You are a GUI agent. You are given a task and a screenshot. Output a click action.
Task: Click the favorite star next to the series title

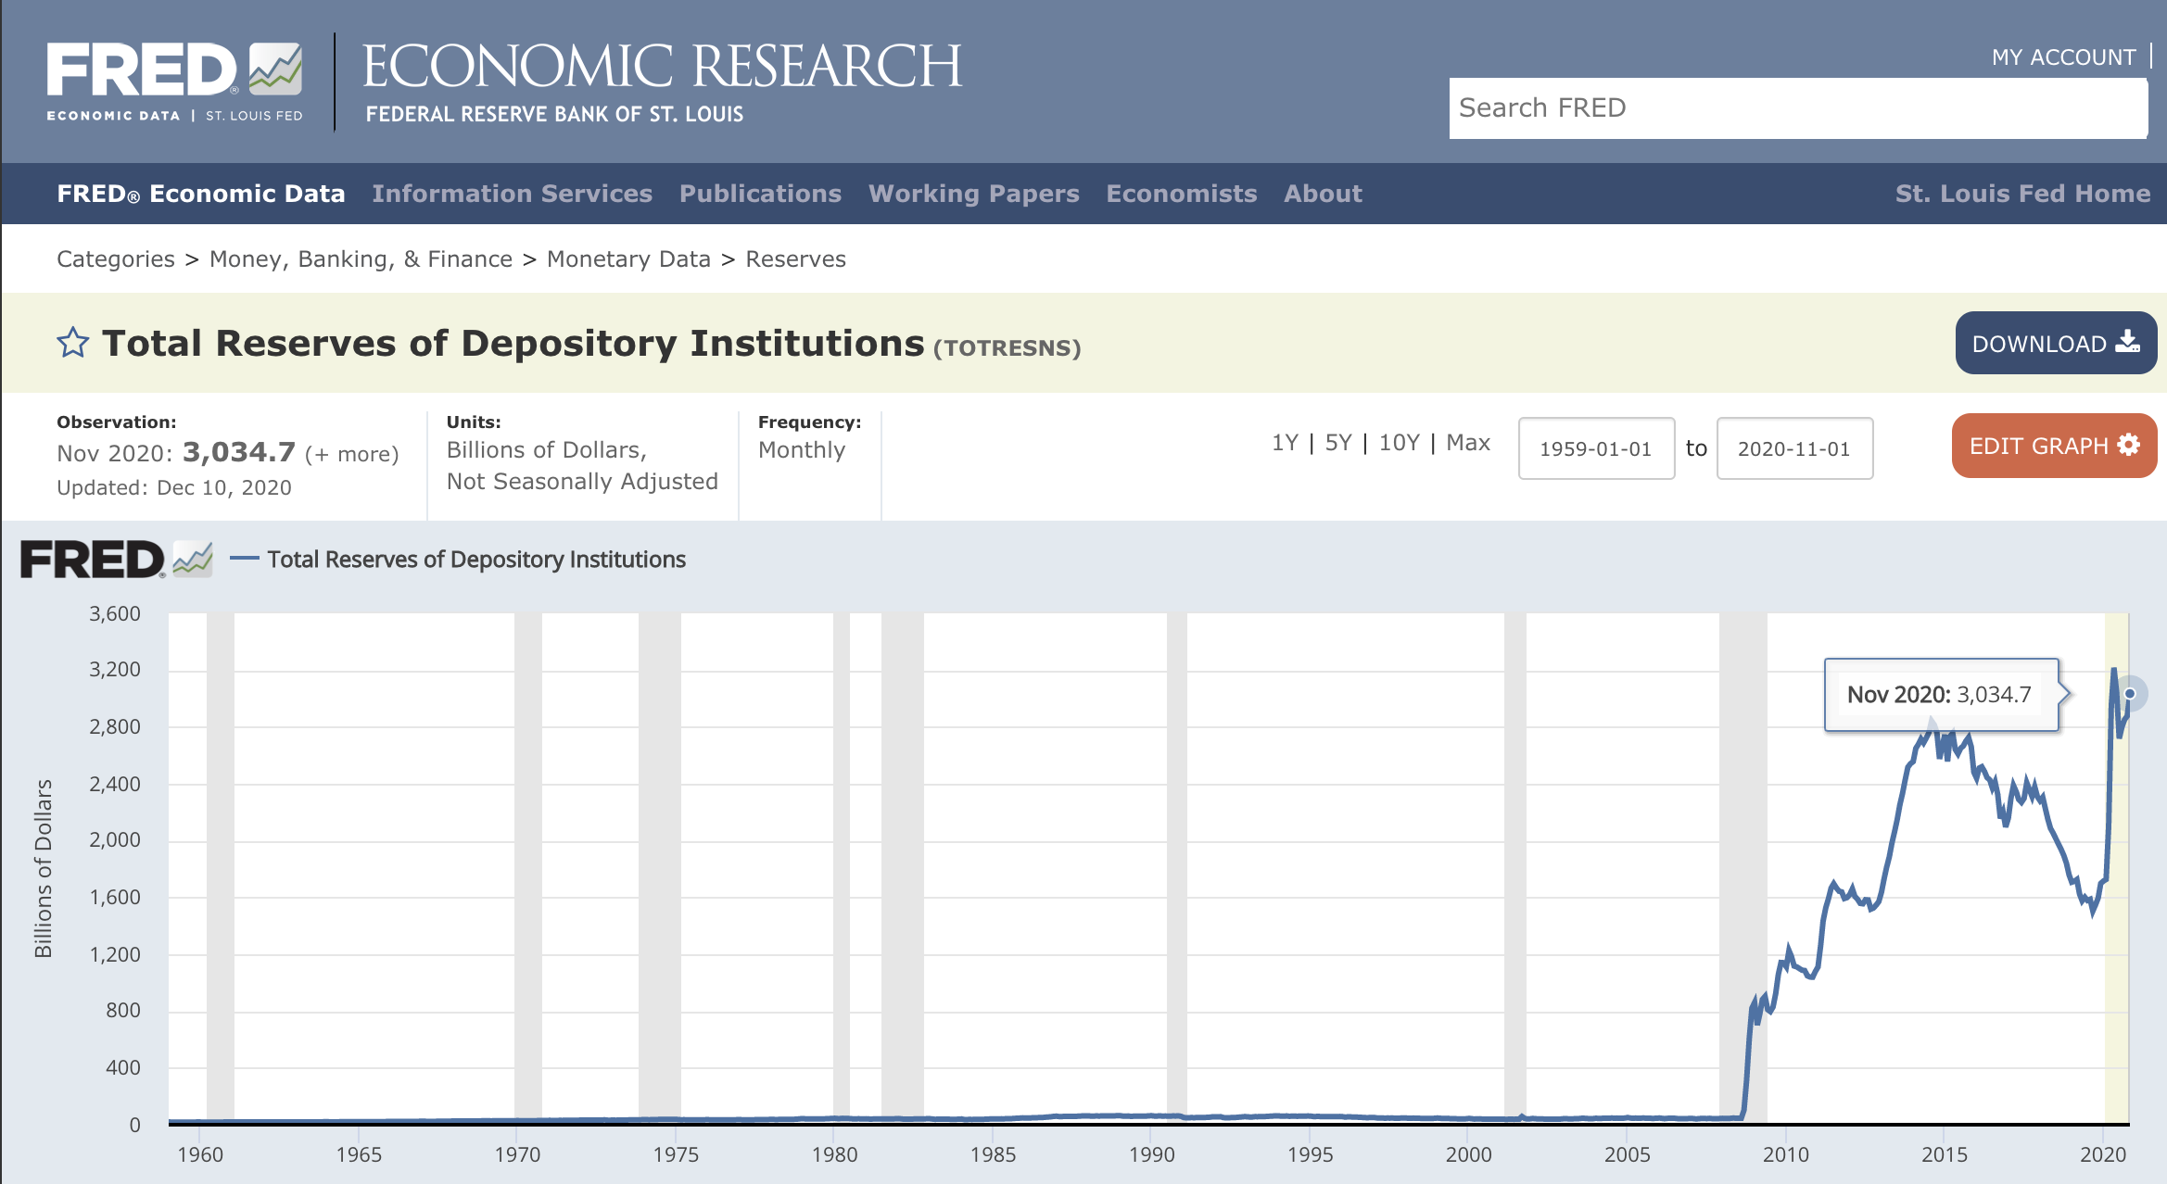(73, 343)
